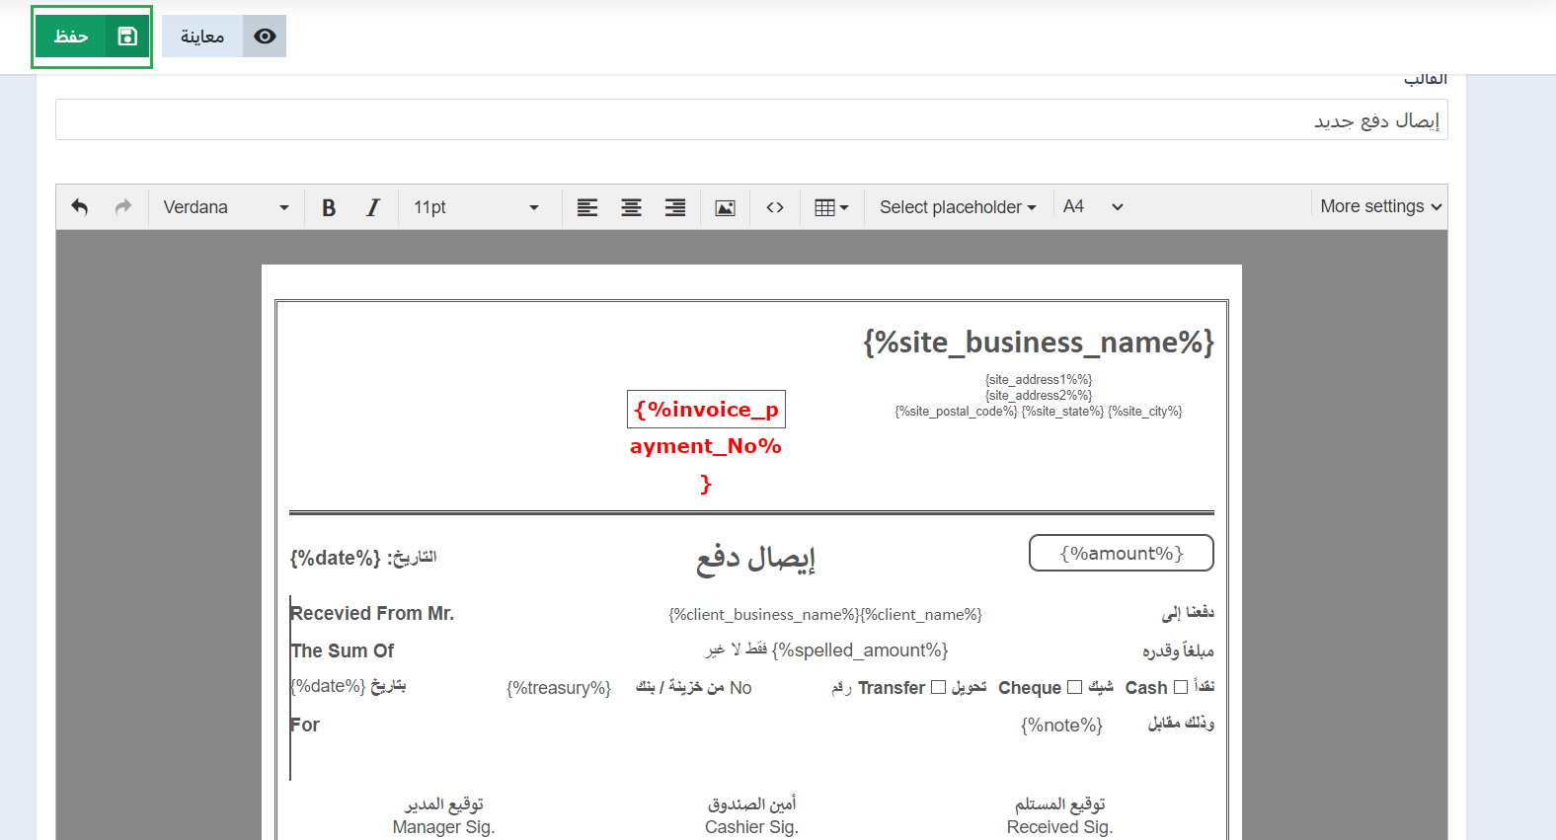The height and width of the screenshot is (840, 1556).
Task: Open the source code view
Action: (x=775, y=207)
